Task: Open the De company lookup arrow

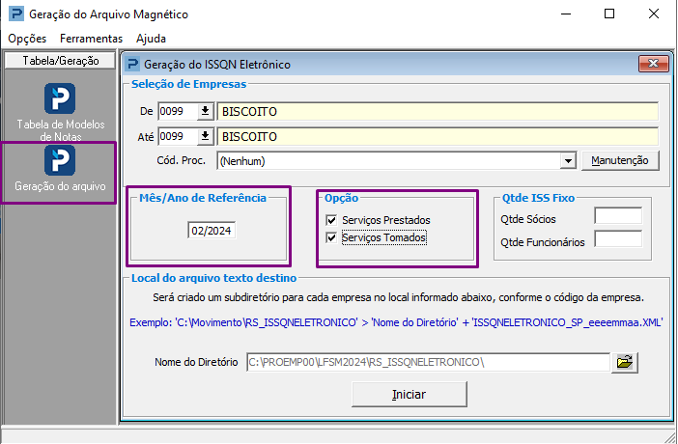Action: pyautogui.click(x=205, y=112)
